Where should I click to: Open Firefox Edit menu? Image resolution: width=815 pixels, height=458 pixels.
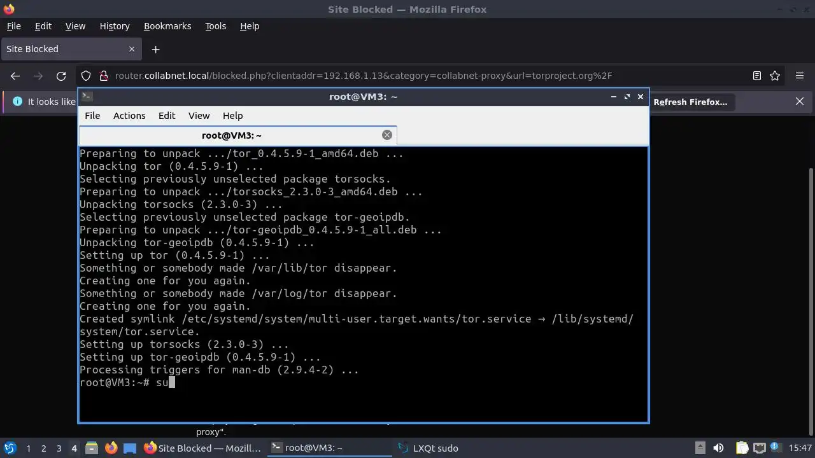(x=43, y=26)
